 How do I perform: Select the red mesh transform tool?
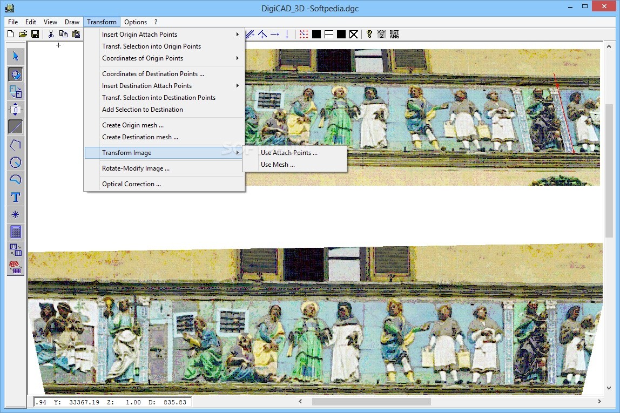point(16,267)
